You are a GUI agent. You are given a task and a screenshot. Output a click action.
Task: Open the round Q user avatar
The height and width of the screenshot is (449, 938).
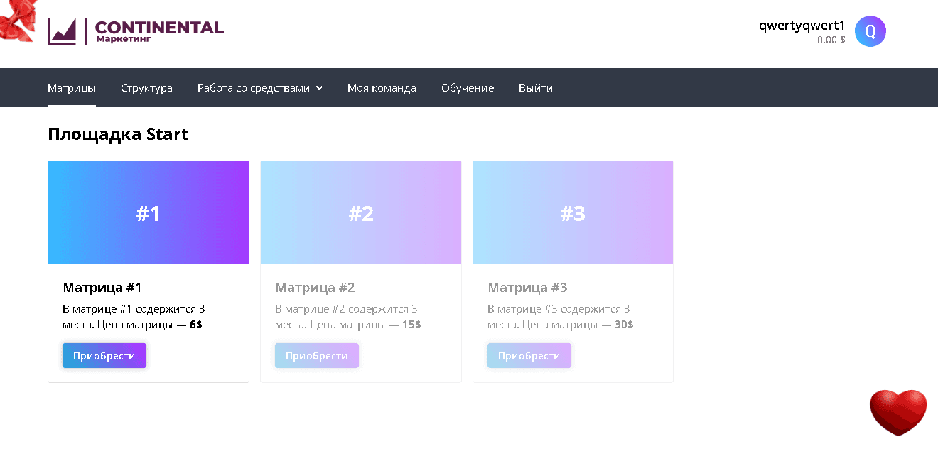coord(870,31)
